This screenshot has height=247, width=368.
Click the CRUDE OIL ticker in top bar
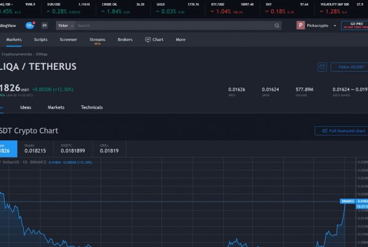123,9
